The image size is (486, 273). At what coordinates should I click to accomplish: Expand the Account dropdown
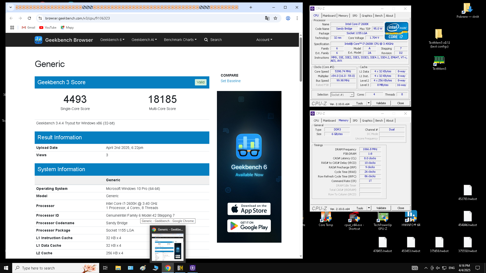point(264,40)
